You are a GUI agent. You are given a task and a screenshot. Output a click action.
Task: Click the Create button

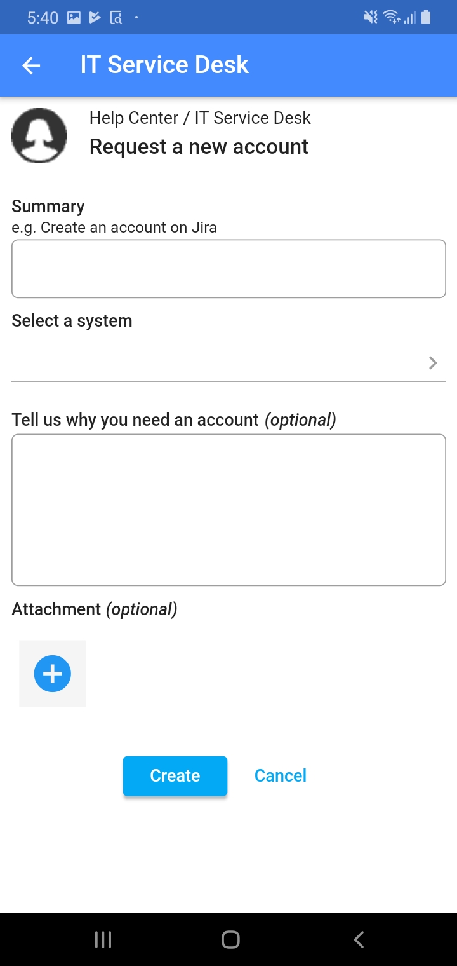pos(175,775)
